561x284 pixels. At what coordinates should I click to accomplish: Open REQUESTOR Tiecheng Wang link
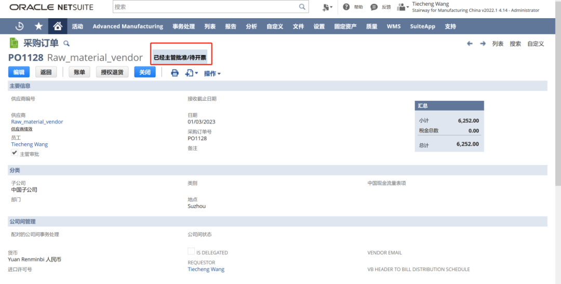click(206, 269)
